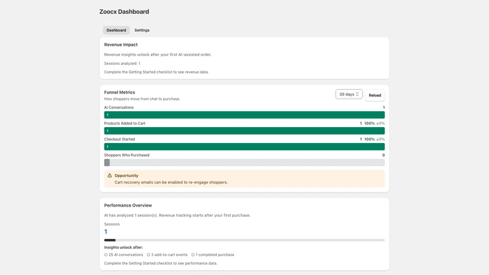This screenshot has width=489, height=275.
Task: Click the Products Added to Cart 100% value
Action: (x=369, y=123)
